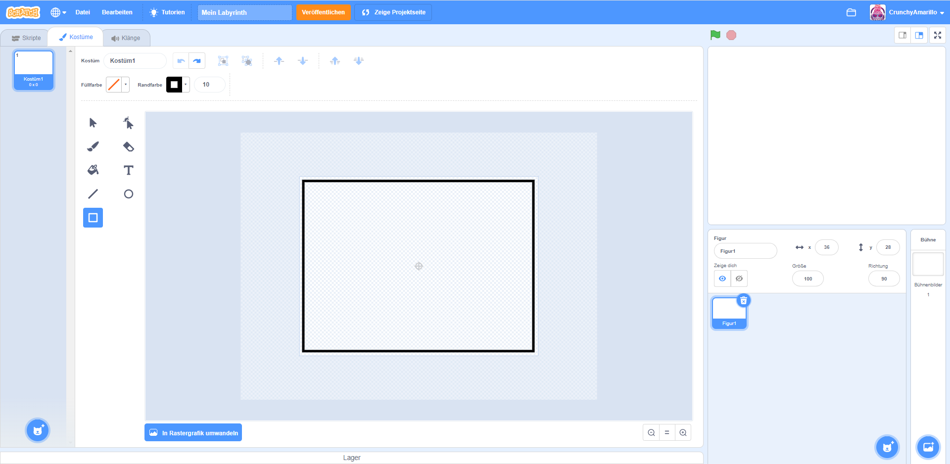Click the green flag to start

pyautogui.click(x=715, y=35)
